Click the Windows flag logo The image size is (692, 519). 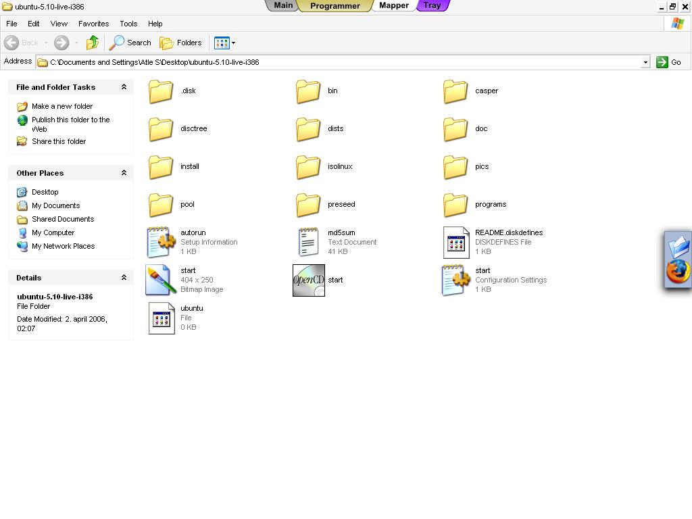(677, 24)
